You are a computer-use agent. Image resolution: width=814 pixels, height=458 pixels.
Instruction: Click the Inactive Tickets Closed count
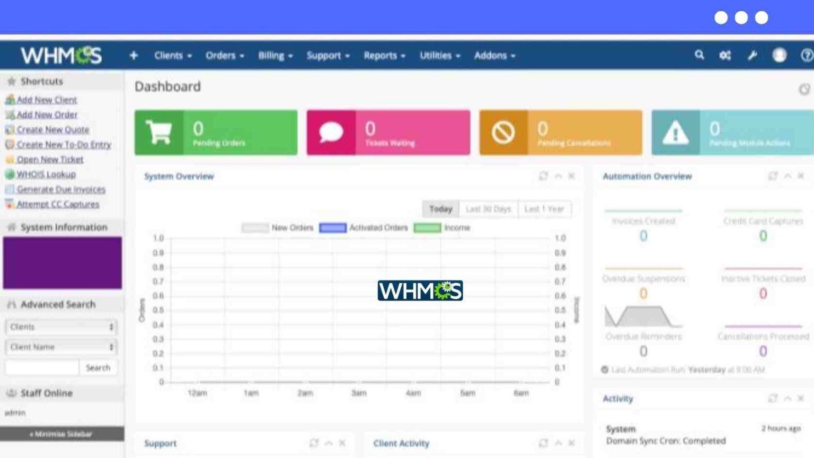pyautogui.click(x=763, y=293)
